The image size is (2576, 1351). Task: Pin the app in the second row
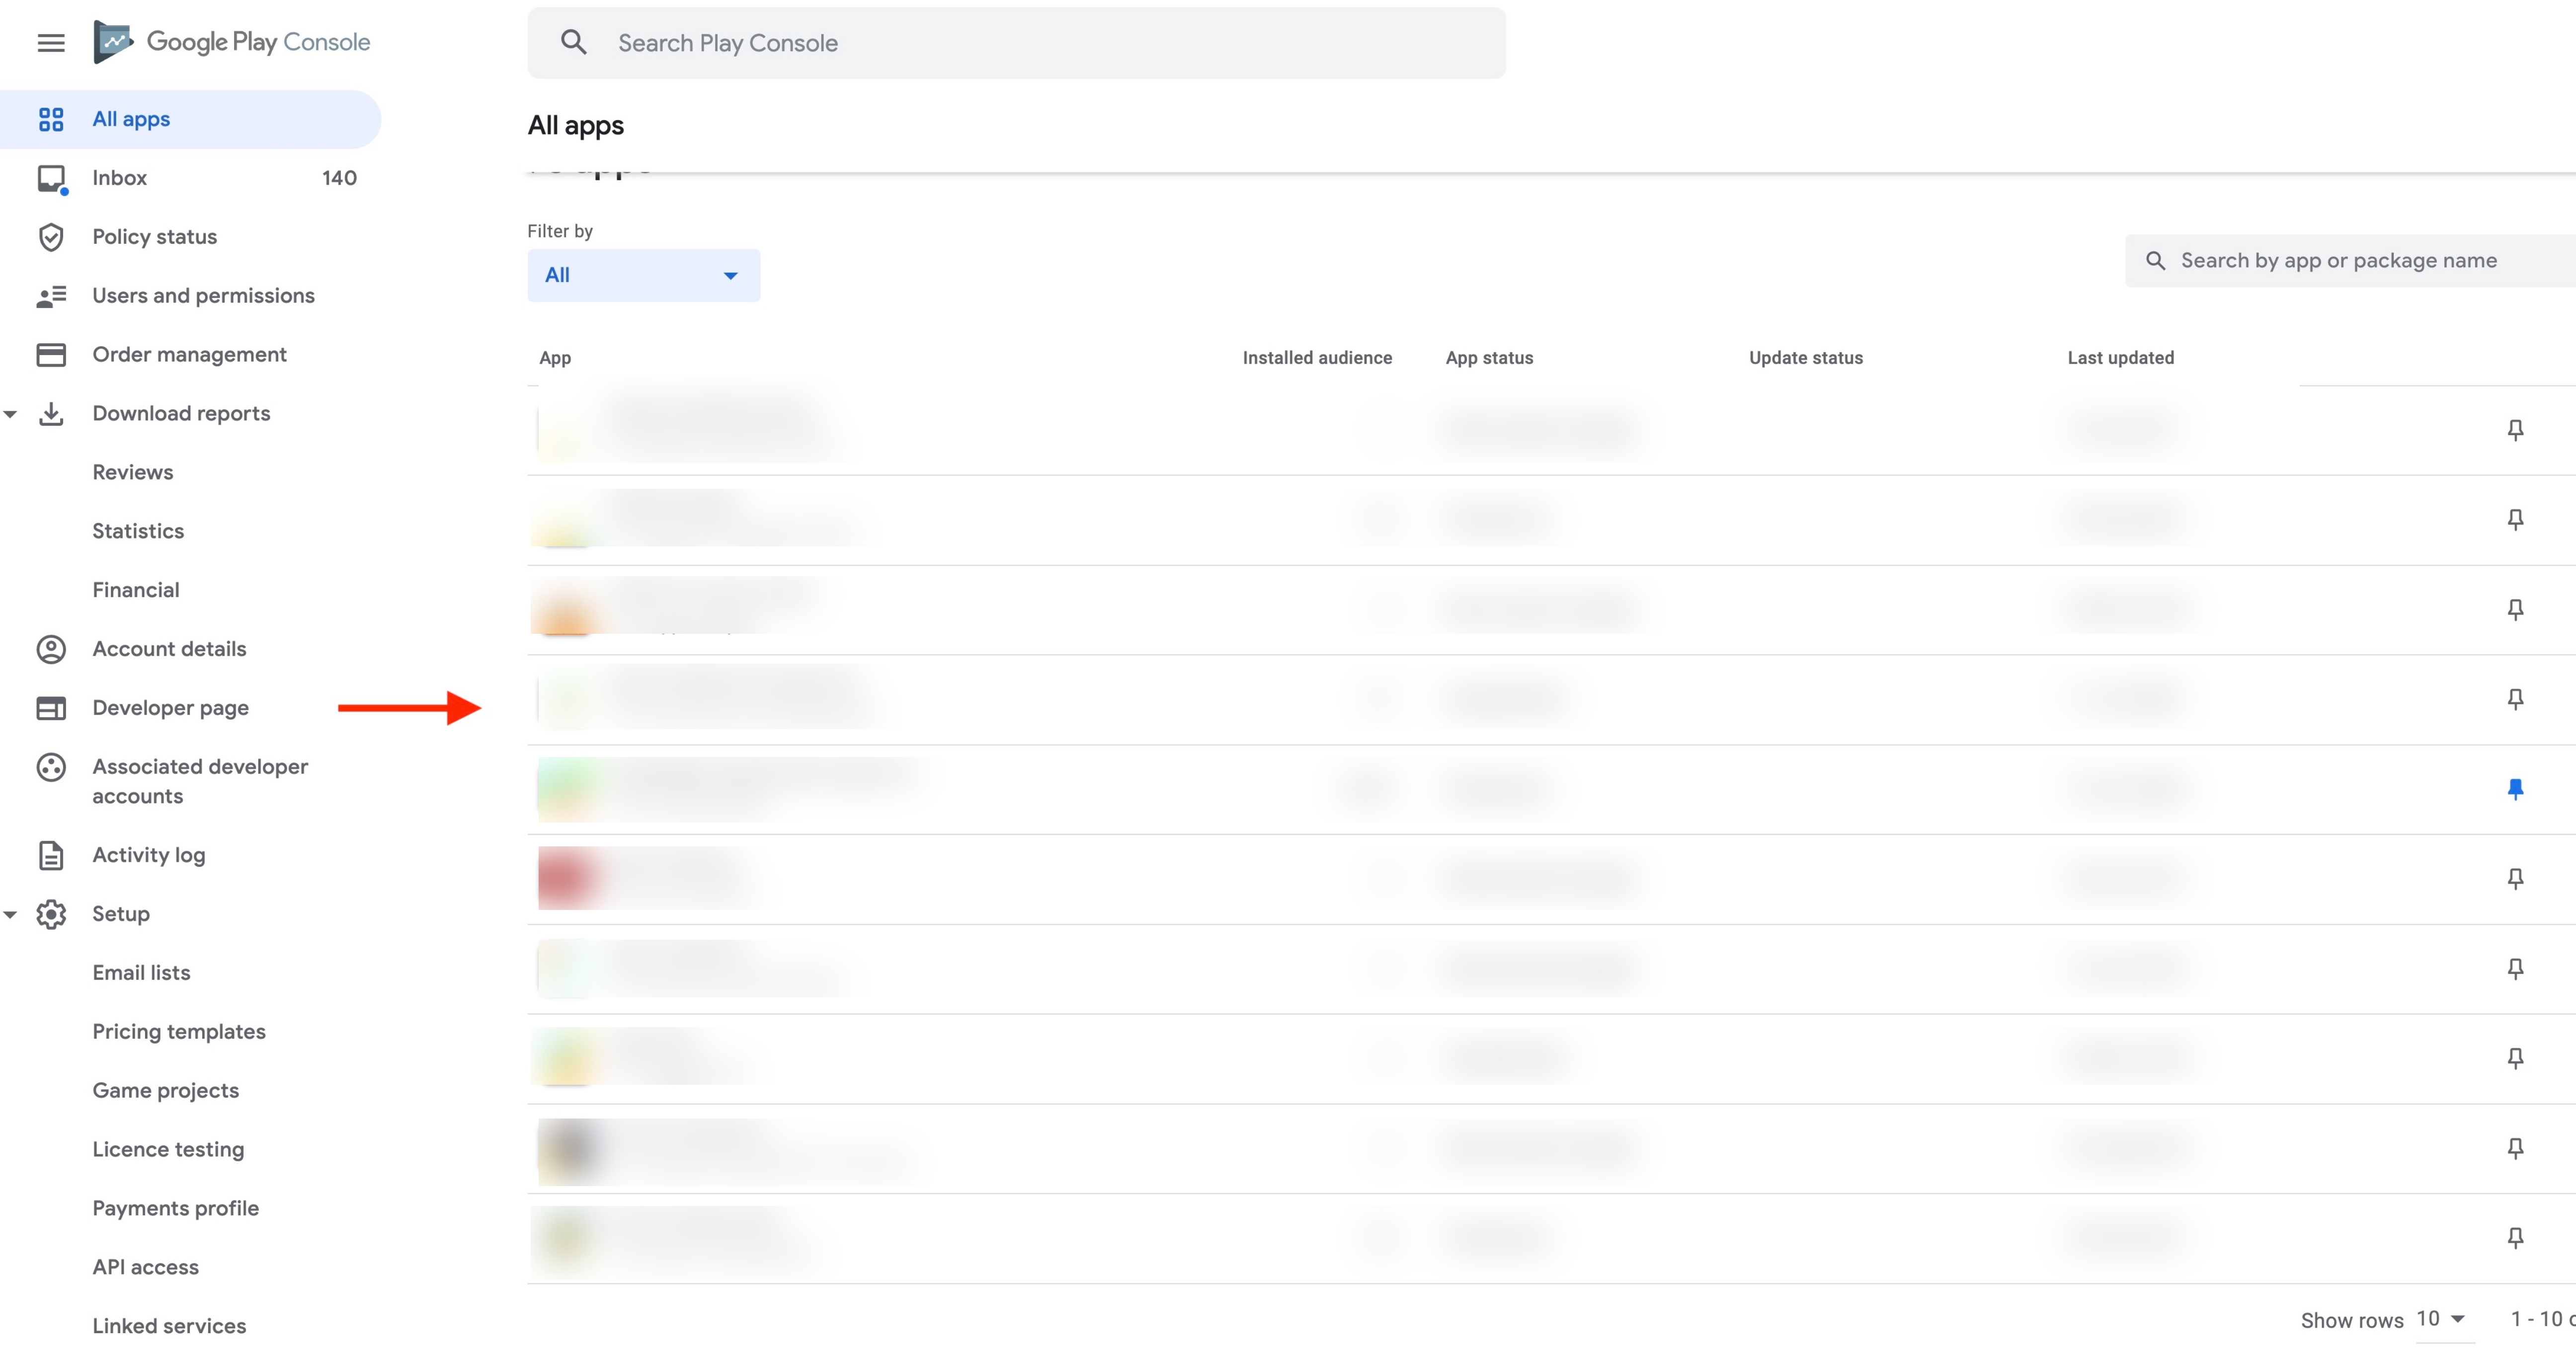click(2515, 520)
